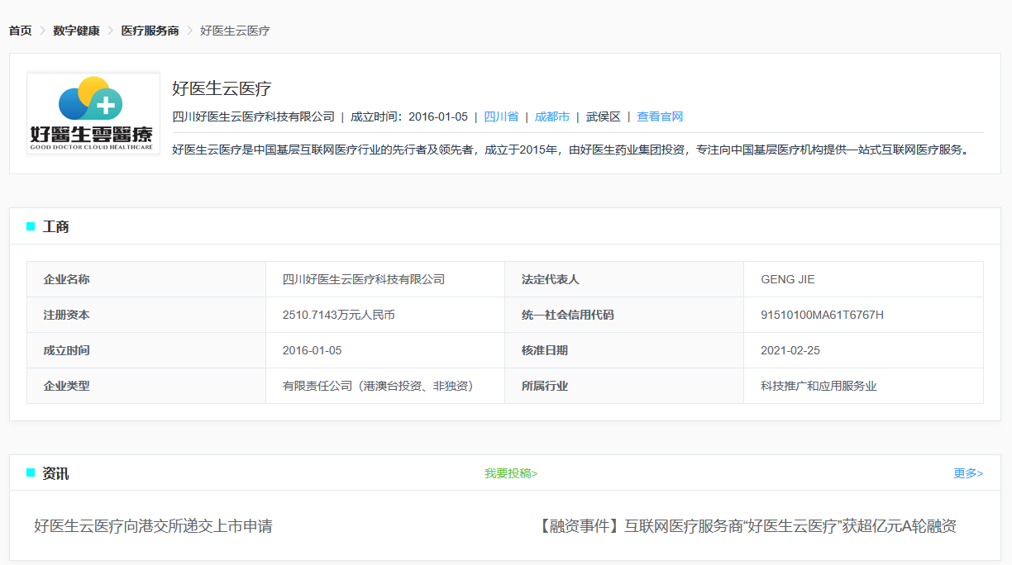Click the credit code 91510100MA61T6767H

click(x=822, y=315)
